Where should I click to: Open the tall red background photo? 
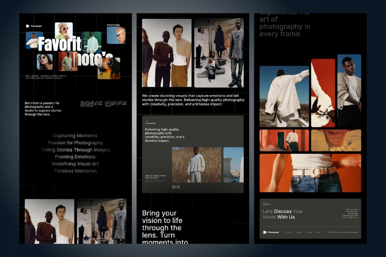click(x=323, y=93)
